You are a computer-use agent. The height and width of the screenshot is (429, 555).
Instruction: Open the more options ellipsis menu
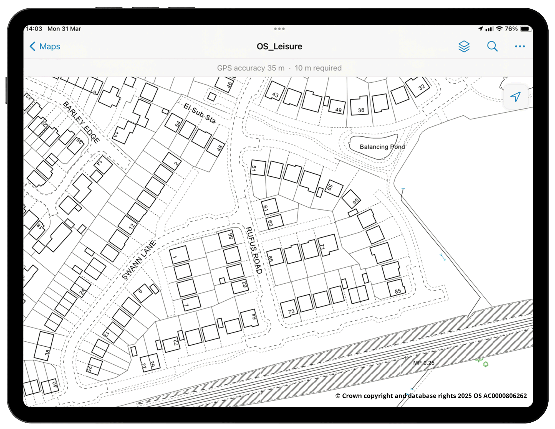point(519,46)
